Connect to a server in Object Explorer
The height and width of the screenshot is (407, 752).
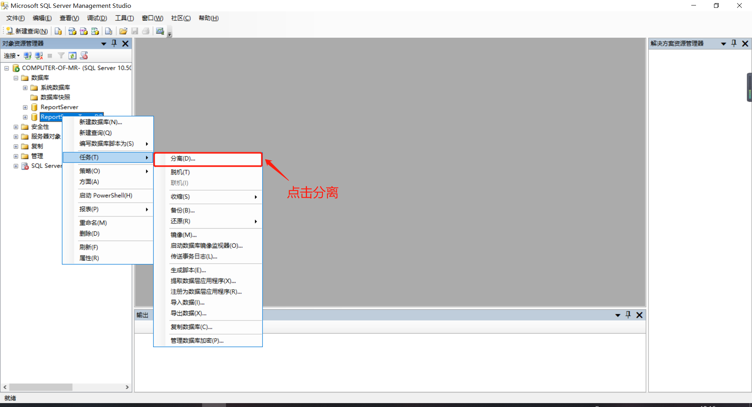27,56
